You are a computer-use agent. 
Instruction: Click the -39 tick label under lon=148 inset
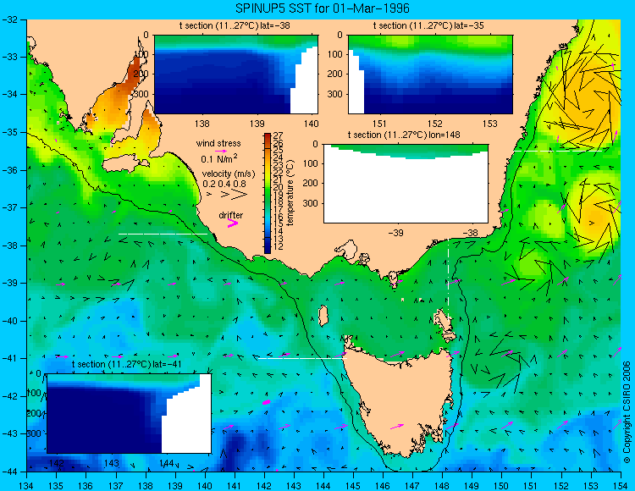395,233
